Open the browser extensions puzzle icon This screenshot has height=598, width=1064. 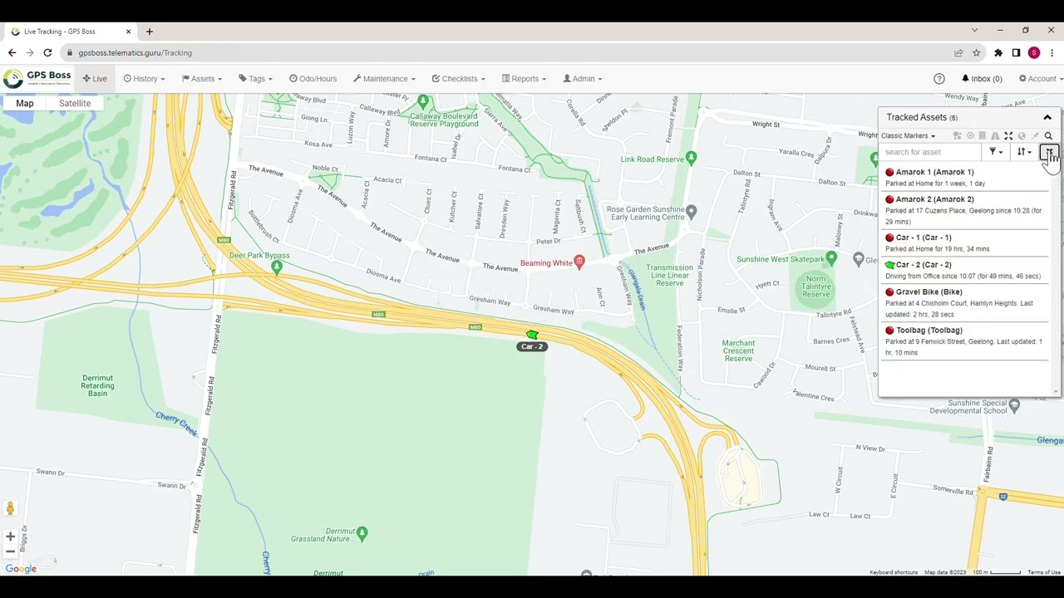998,53
